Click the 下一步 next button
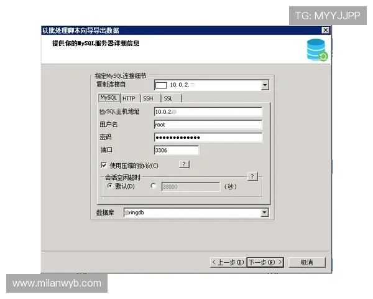373x299 pixels. (265, 262)
